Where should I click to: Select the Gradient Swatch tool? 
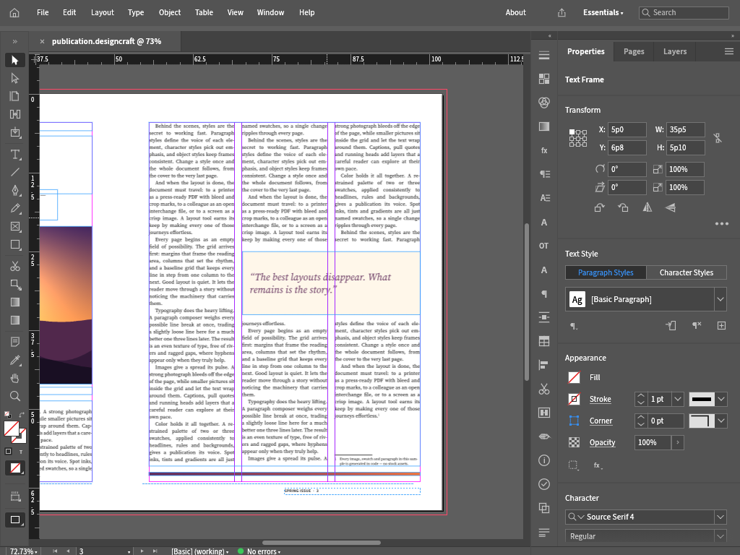[14, 303]
